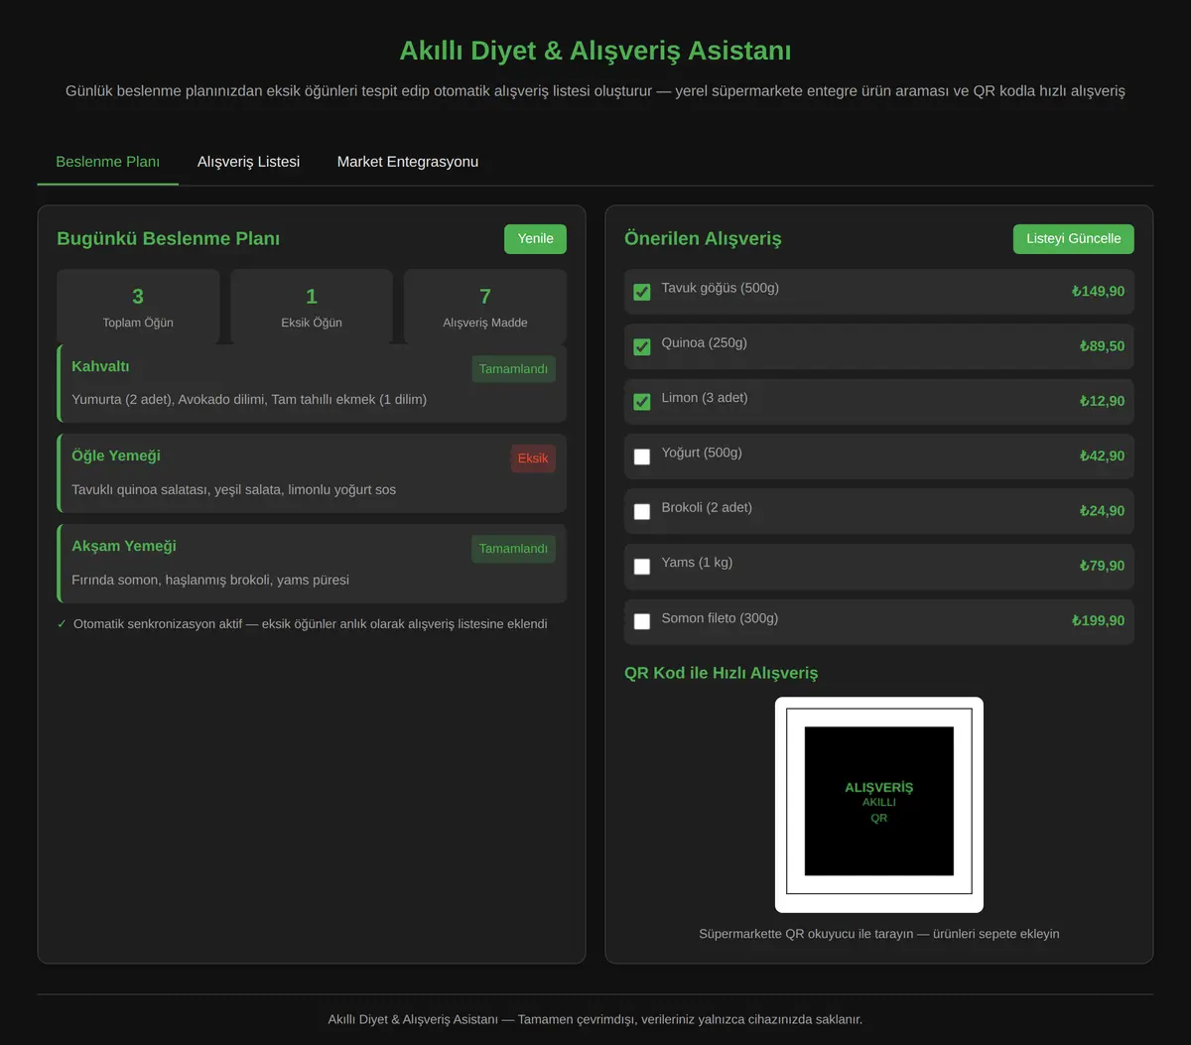Click the Tamamlandı badge on Kahvaltı
Viewport: 1191px width, 1045px height.
click(513, 369)
